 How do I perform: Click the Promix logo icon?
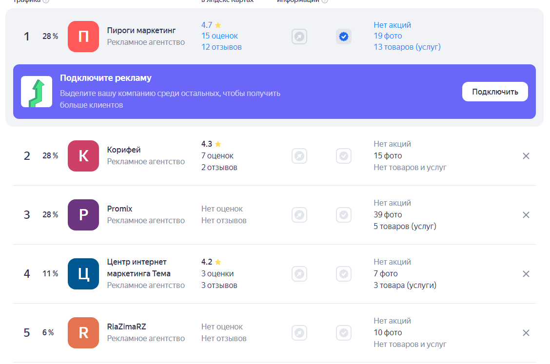pos(83,214)
